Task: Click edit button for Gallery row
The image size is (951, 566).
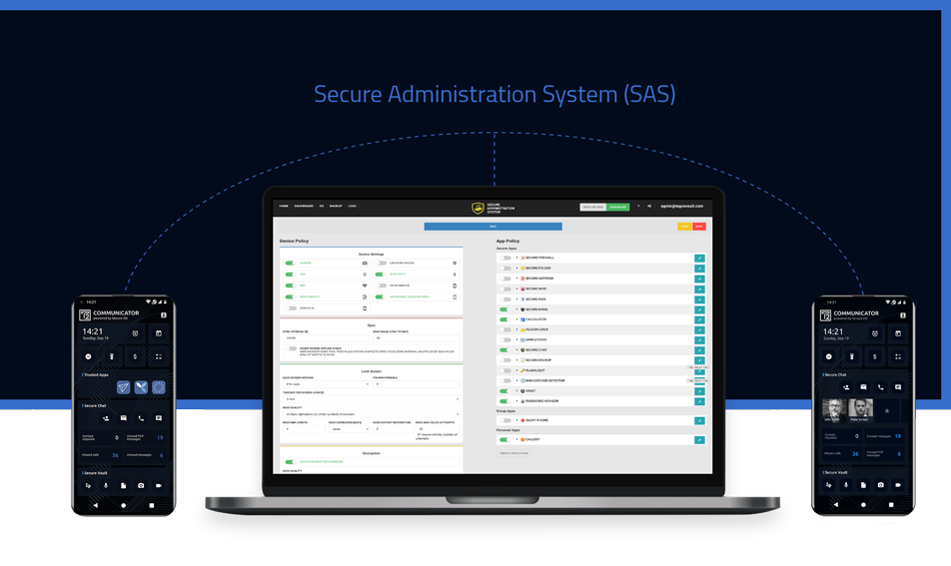Action: click(x=699, y=440)
